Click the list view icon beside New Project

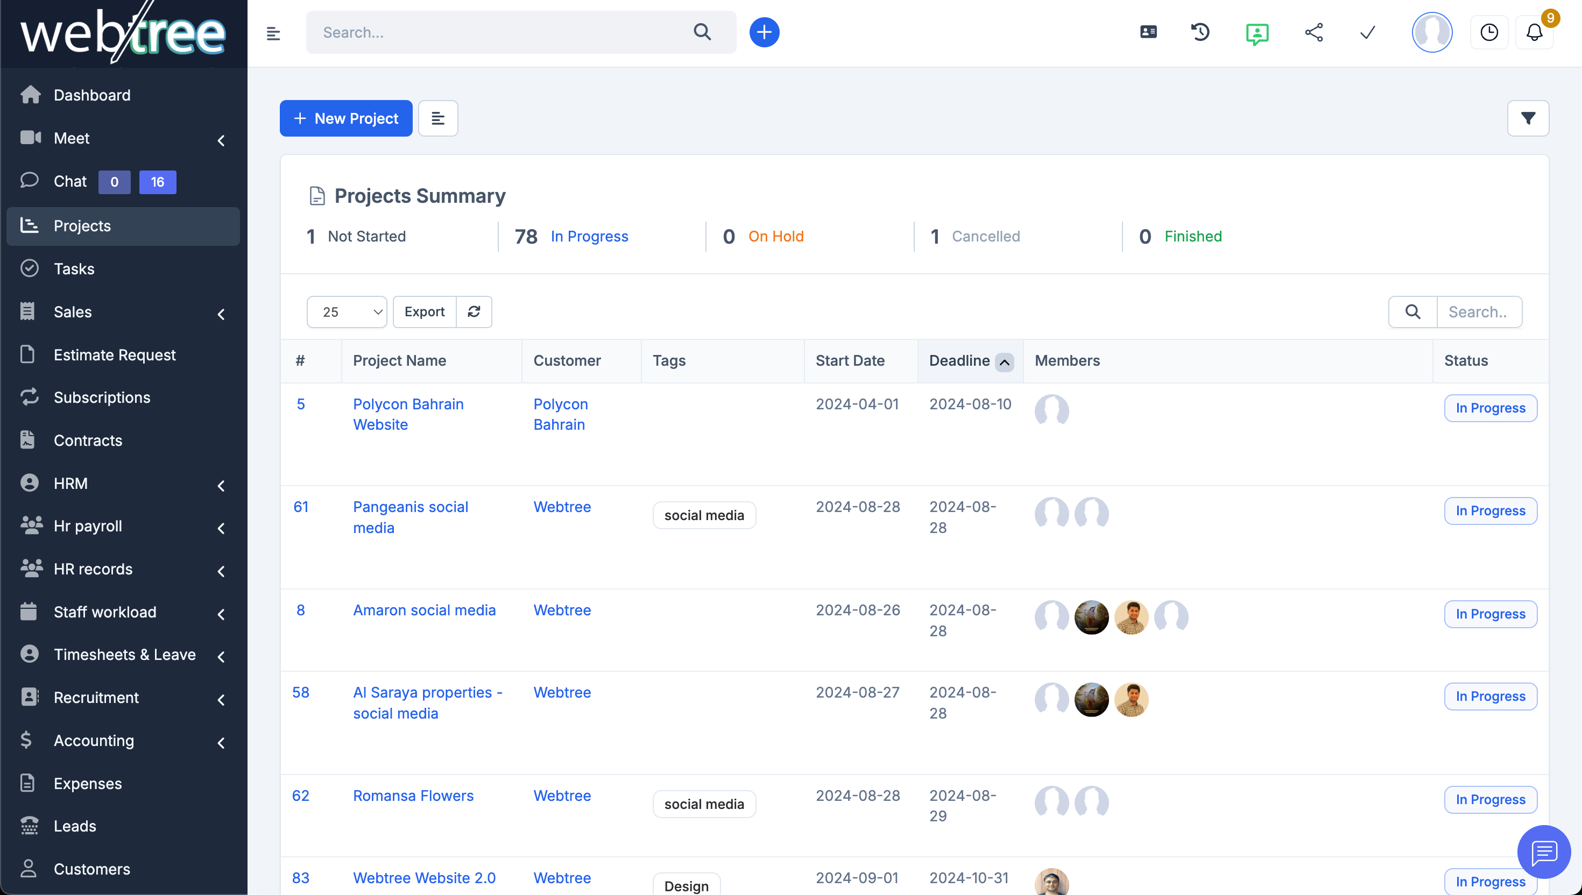point(438,118)
